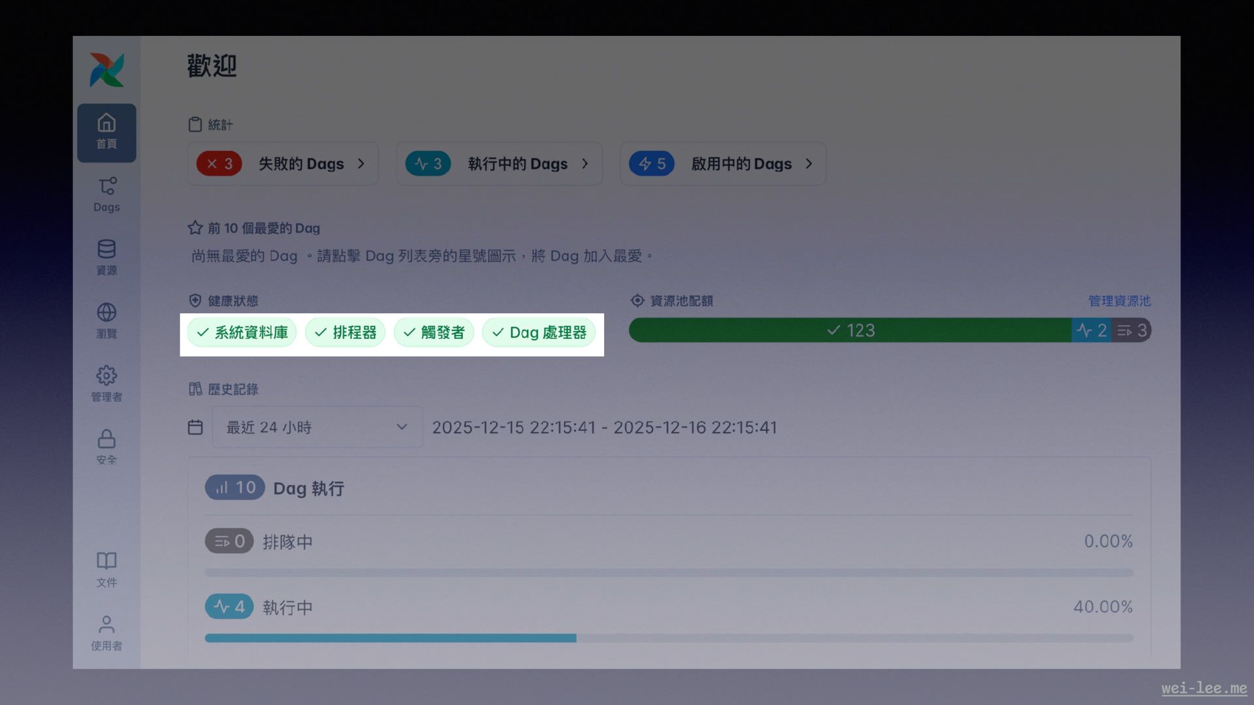1254x705 pixels.
Task: Click the 排程器 health status badge
Action: 345,332
